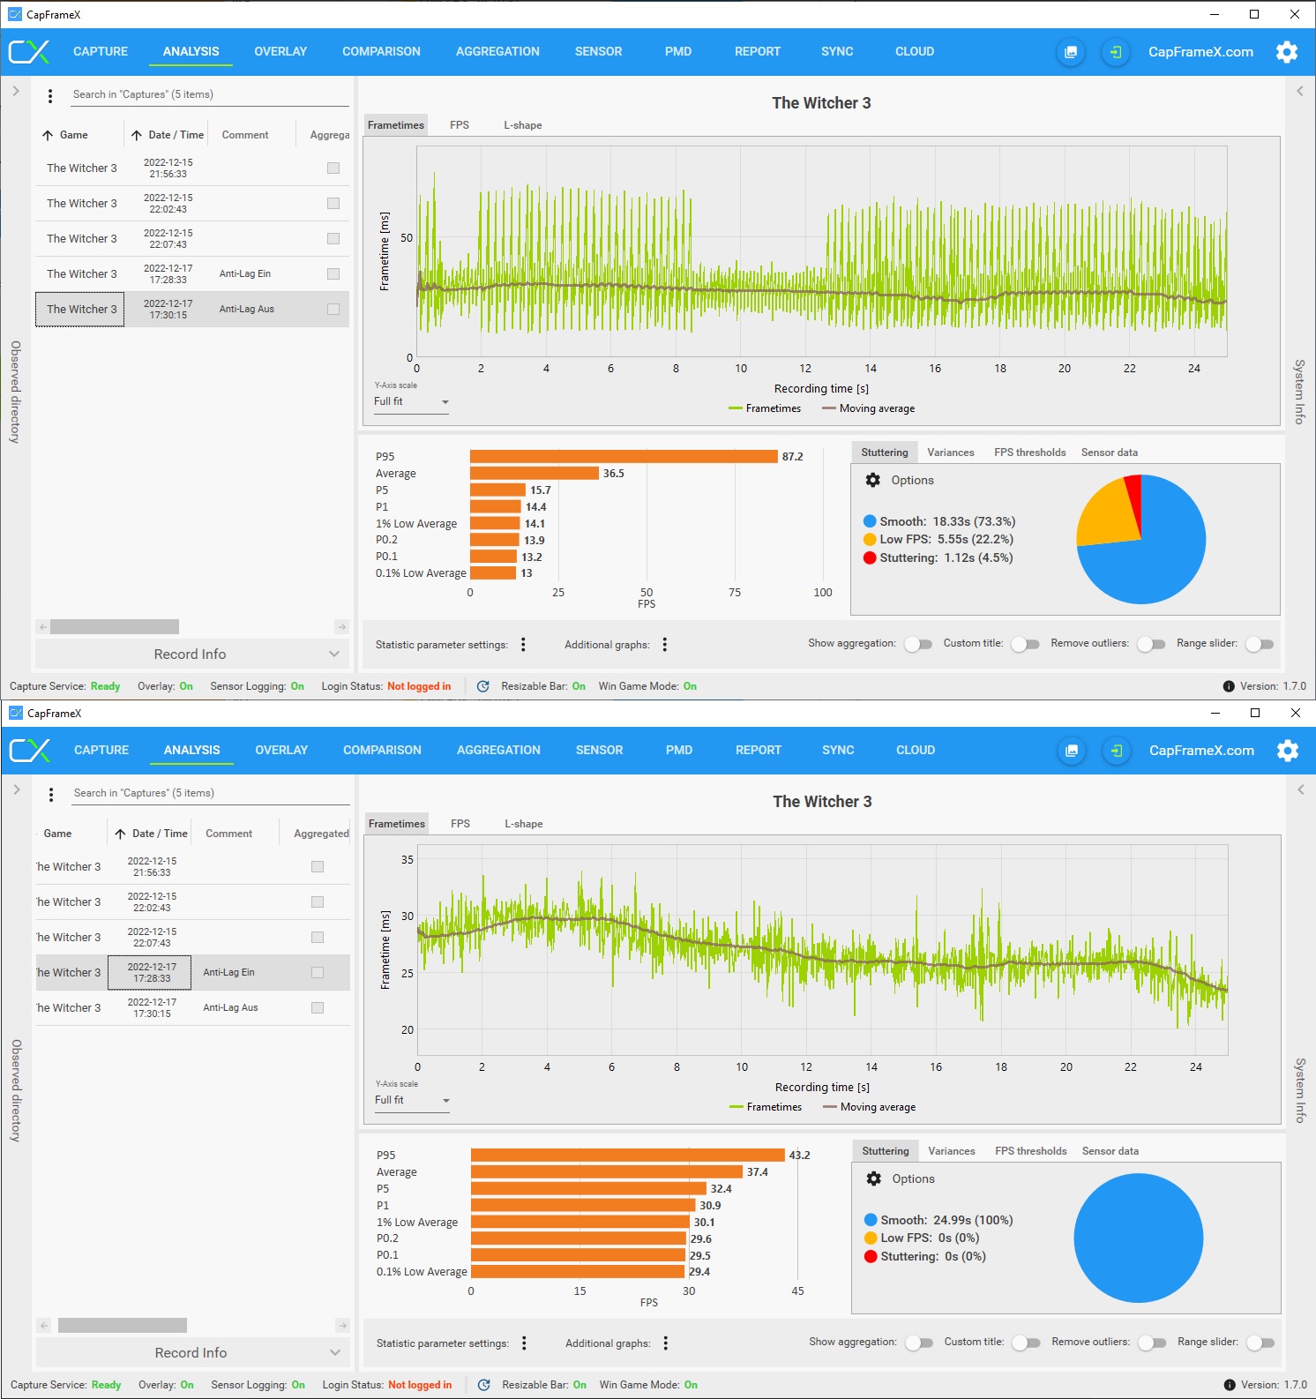Click horizontal scrollbar in bottom window captures list
Screen dimensions: 1316x1399
coord(123,1325)
